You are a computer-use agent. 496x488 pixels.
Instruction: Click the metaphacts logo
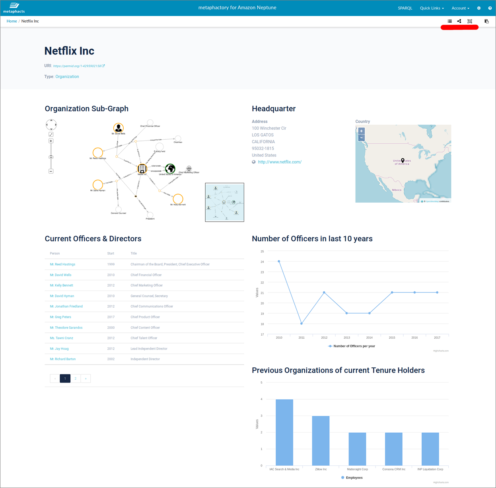[14, 8]
